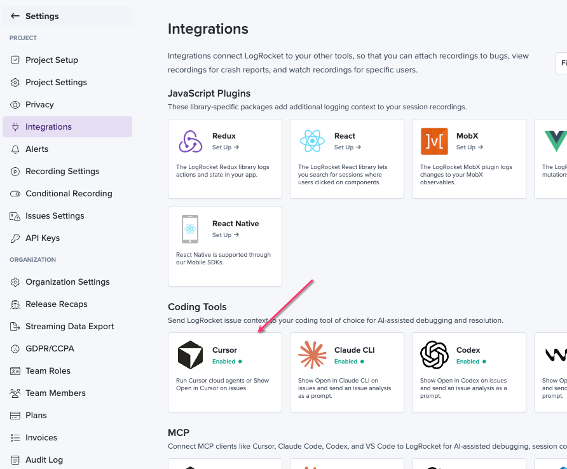Open the Privacy settings page

tap(67, 105)
